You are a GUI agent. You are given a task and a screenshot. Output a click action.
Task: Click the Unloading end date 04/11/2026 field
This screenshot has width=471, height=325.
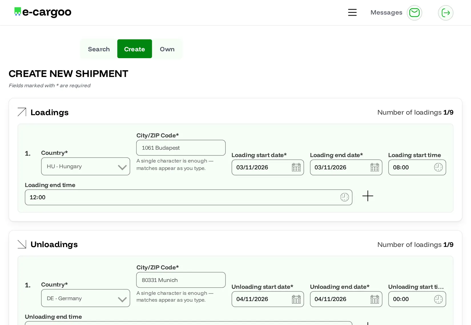[346, 299]
